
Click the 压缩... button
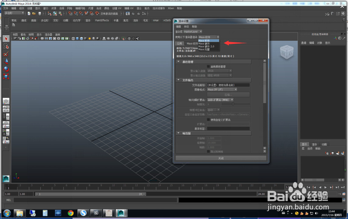[x=228, y=95]
